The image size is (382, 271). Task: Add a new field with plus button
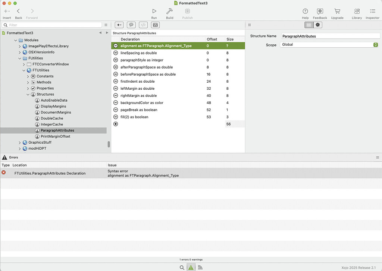tap(116, 124)
